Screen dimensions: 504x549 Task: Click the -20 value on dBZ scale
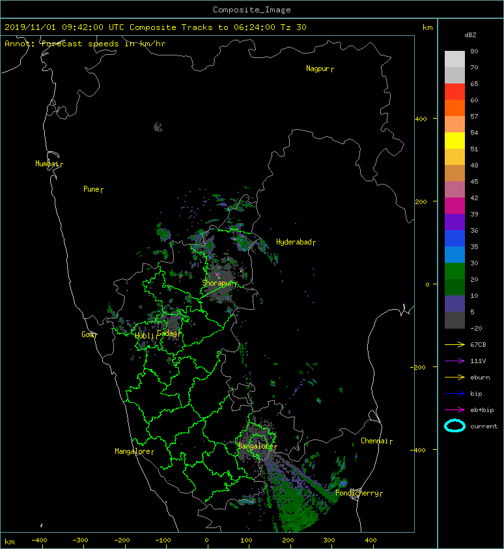click(476, 329)
